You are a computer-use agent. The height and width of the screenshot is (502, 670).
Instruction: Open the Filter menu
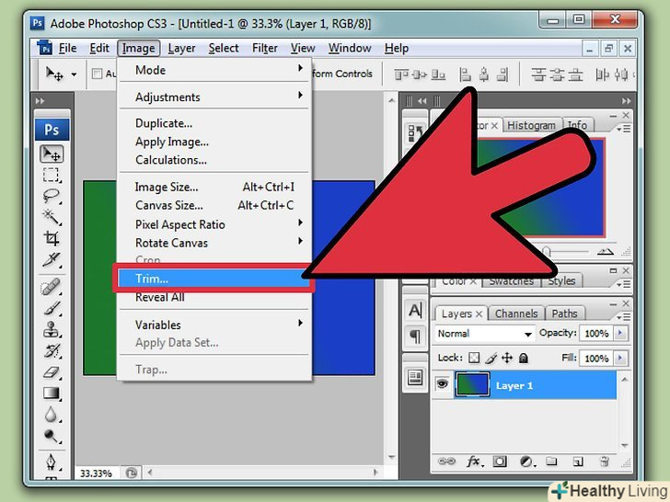(265, 48)
